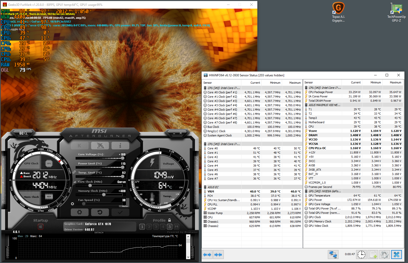This screenshot has height=263, width=408.
Task: Reset HWiNFO elapsed time with clock icon
Action: point(361,254)
